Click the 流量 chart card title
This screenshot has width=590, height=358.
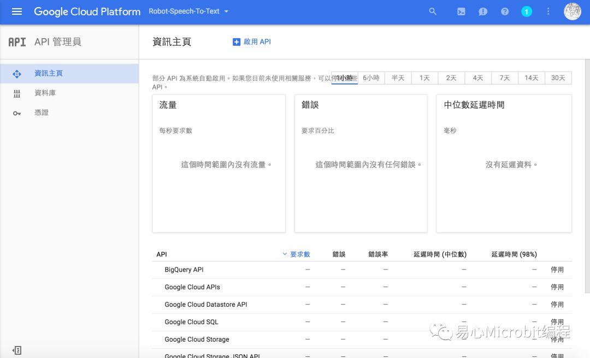click(x=168, y=105)
